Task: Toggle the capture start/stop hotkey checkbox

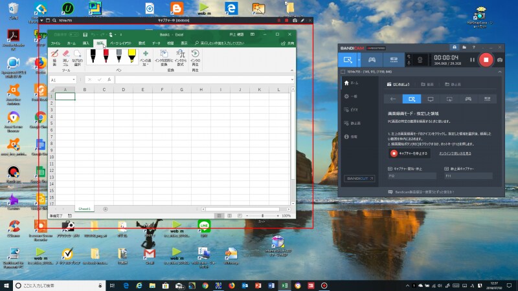Action: 390,168
